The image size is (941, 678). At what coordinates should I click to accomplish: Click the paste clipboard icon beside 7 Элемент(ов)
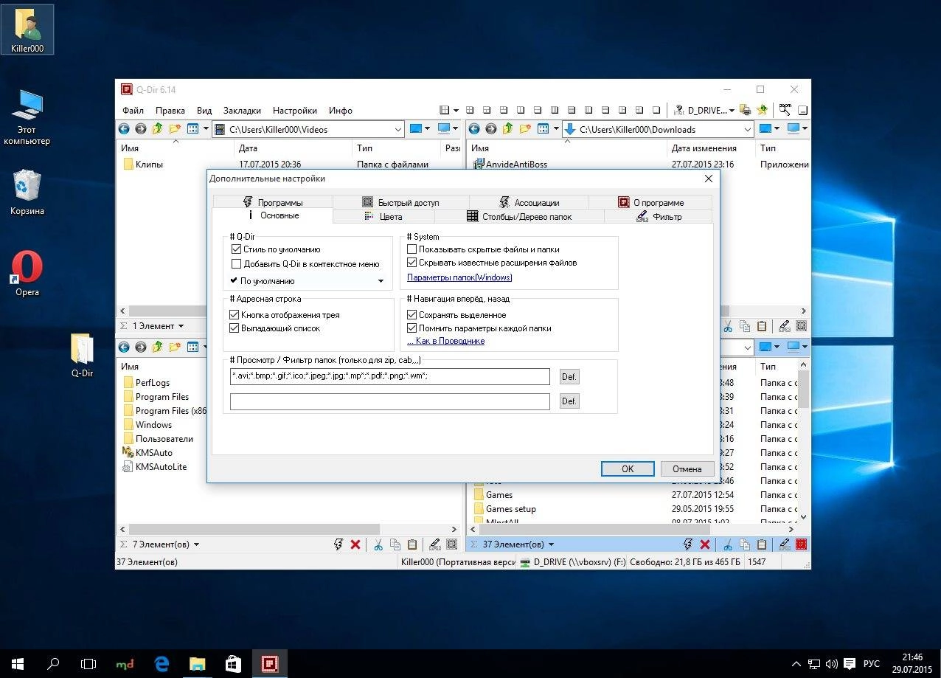pos(412,544)
